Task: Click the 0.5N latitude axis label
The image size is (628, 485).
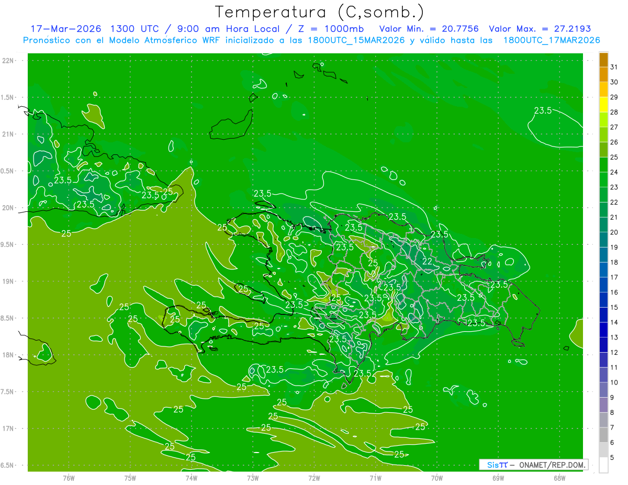Action: pyautogui.click(x=8, y=171)
